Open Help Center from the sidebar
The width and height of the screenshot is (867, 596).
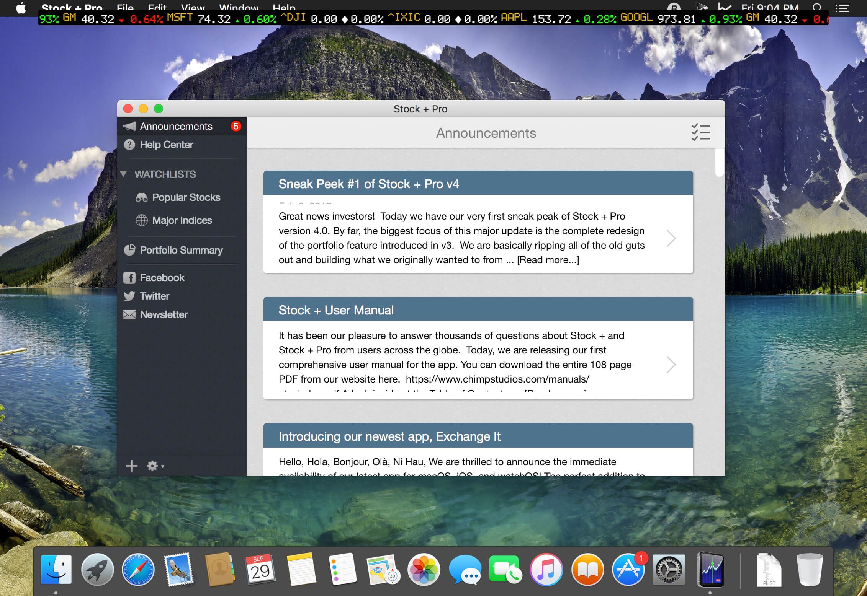pos(182,145)
